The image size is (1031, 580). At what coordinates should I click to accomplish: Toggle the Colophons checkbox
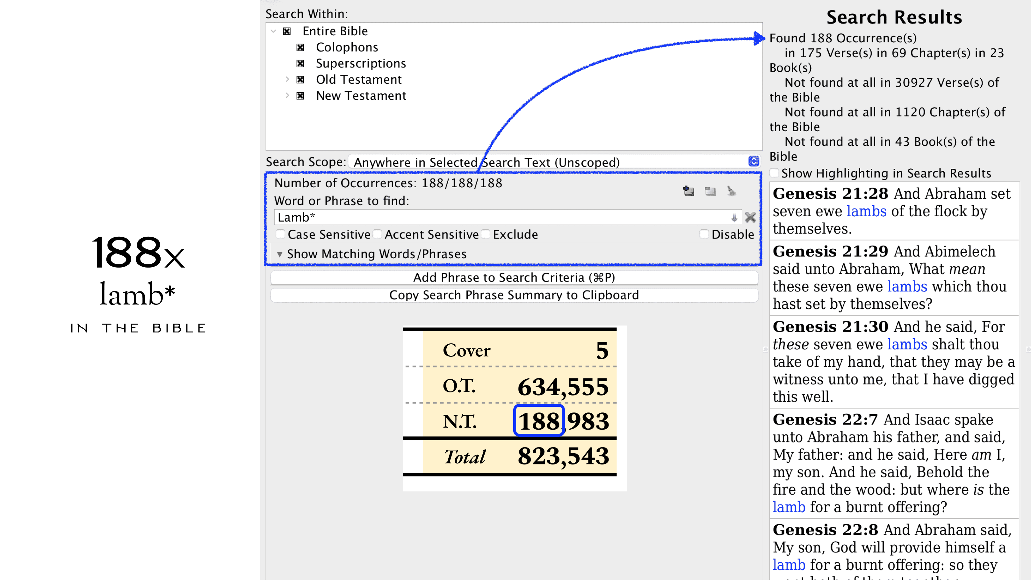(300, 47)
